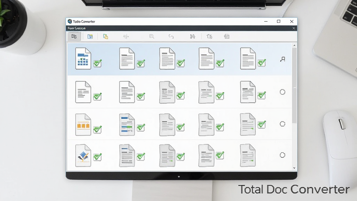This screenshot has height=201, width=357.
Task: Select the circle radio button on the third row
Action: 282,124
